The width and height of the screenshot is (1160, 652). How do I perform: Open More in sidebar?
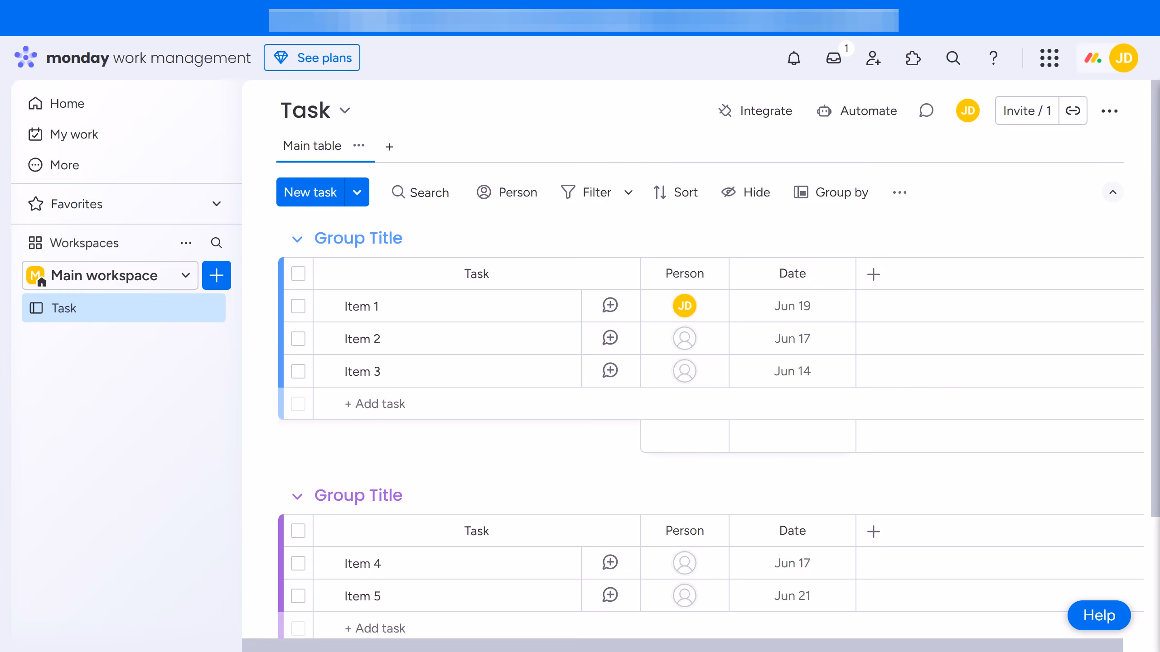point(53,165)
